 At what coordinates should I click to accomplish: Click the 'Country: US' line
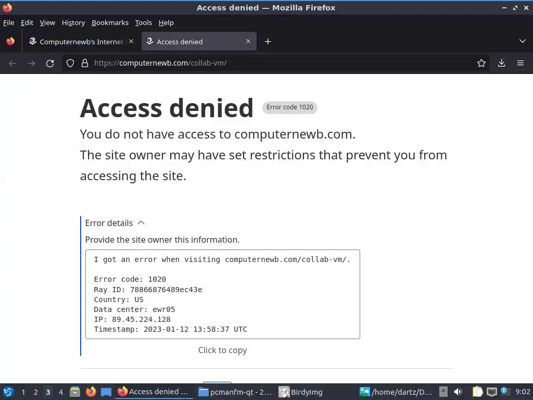coord(119,299)
